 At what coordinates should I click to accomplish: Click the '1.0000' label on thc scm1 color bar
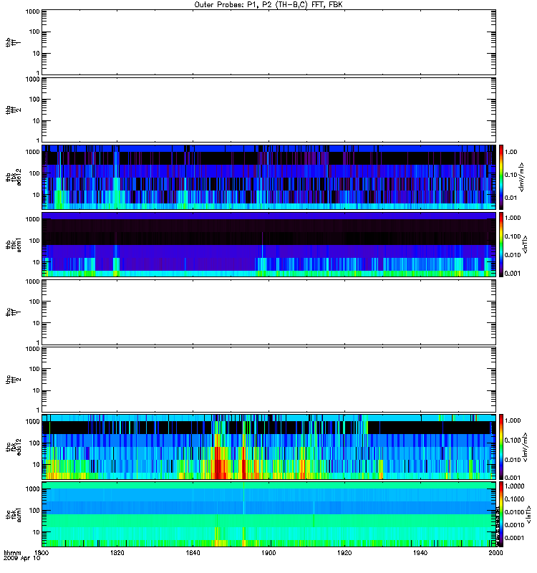click(514, 486)
